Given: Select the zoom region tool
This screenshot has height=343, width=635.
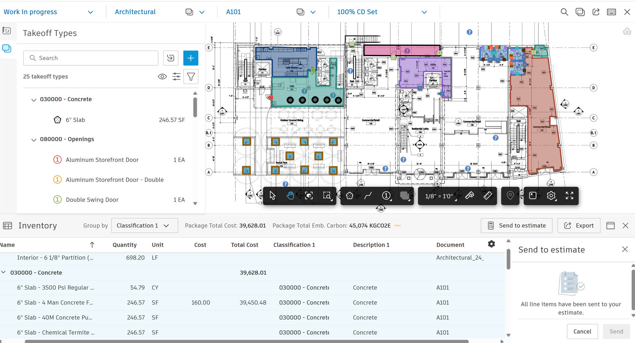Looking at the screenshot, I should point(327,196).
